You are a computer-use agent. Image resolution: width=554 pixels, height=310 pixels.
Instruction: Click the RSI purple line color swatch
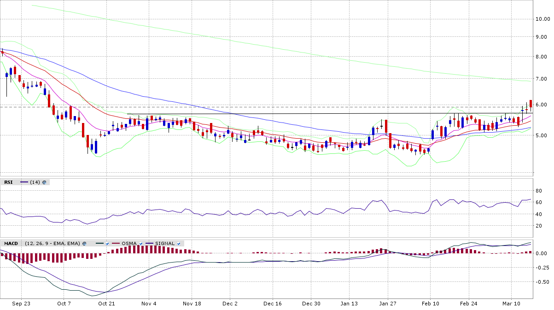pyautogui.click(x=24, y=182)
